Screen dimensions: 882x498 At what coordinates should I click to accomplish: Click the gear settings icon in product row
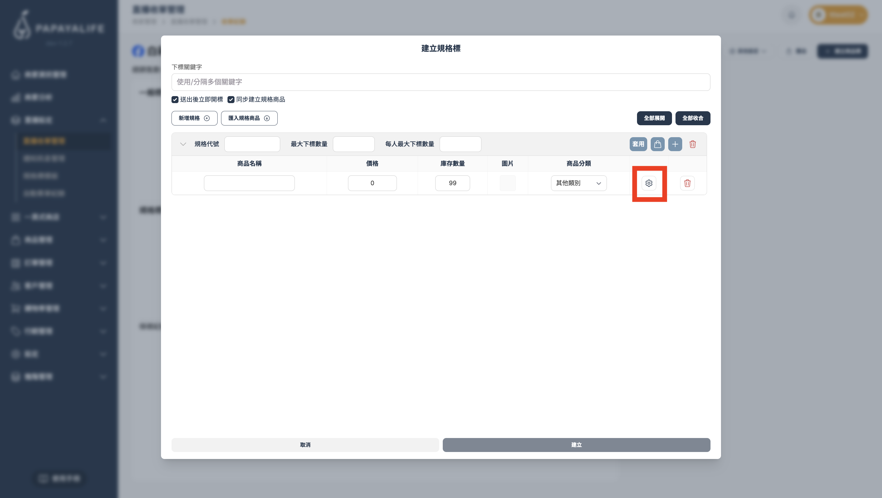coord(649,183)
